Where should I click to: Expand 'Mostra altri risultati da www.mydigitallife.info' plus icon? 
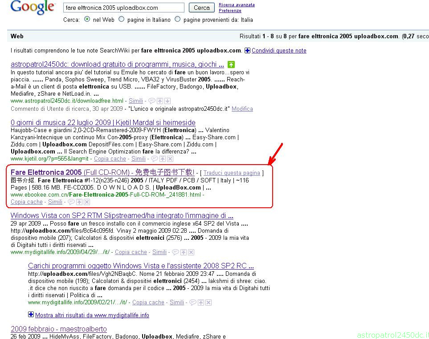pyautogui.click(x=31, y=315)
